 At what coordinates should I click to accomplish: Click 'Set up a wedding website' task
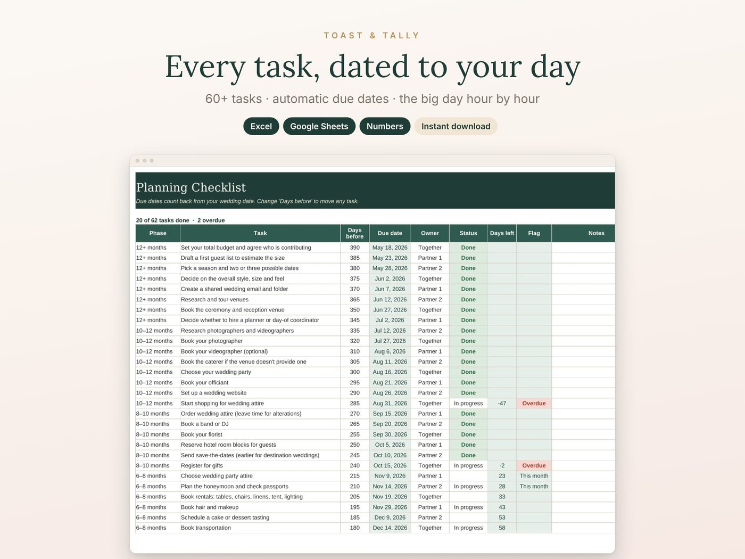260,393
